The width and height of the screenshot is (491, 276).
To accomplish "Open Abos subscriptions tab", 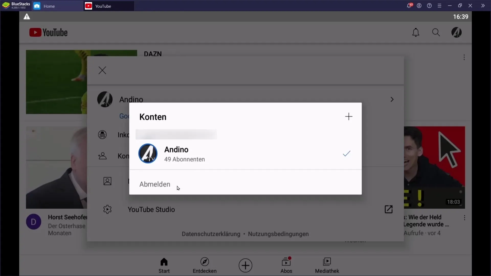I will point(286,266).
